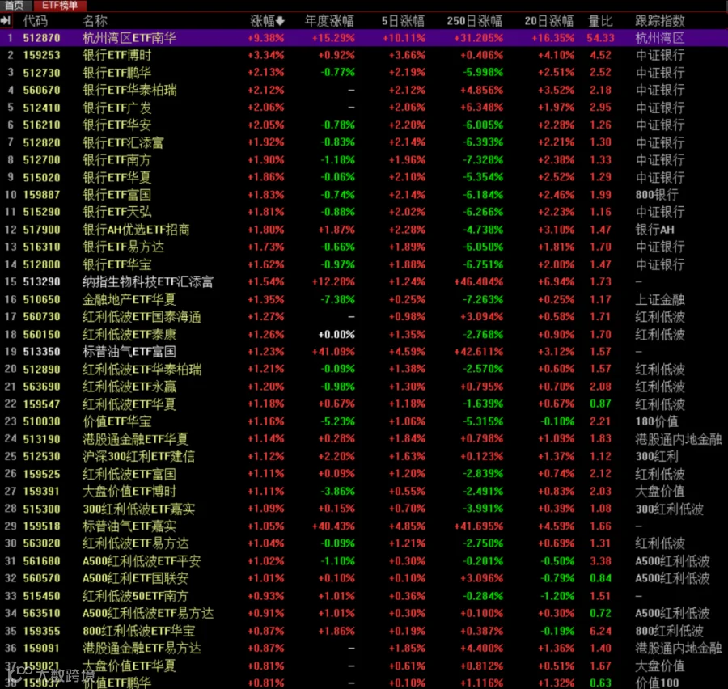Click 银行AH tracking index cell

click(654, 230)
